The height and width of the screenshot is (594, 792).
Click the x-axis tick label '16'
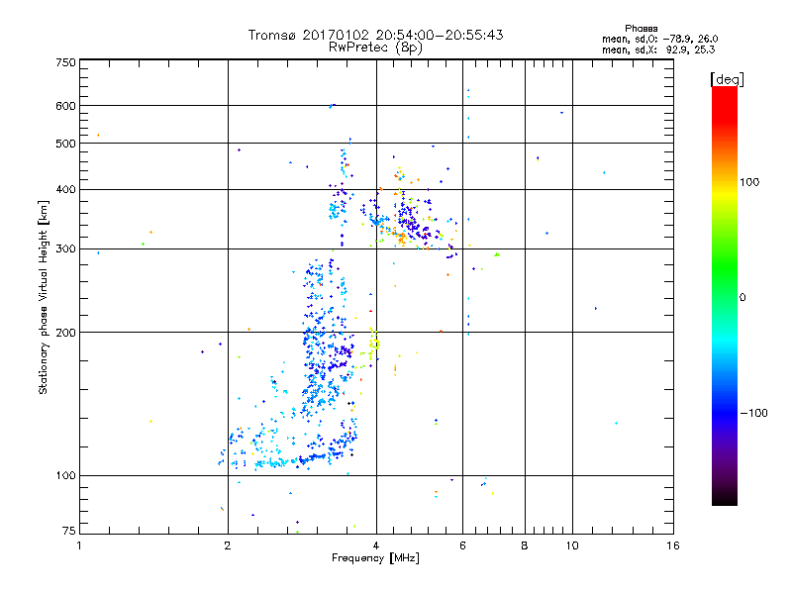coord(673,545)
